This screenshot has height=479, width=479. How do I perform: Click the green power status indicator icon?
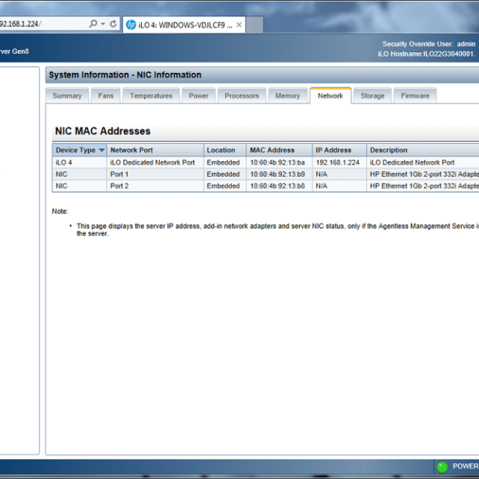(442, 467)
